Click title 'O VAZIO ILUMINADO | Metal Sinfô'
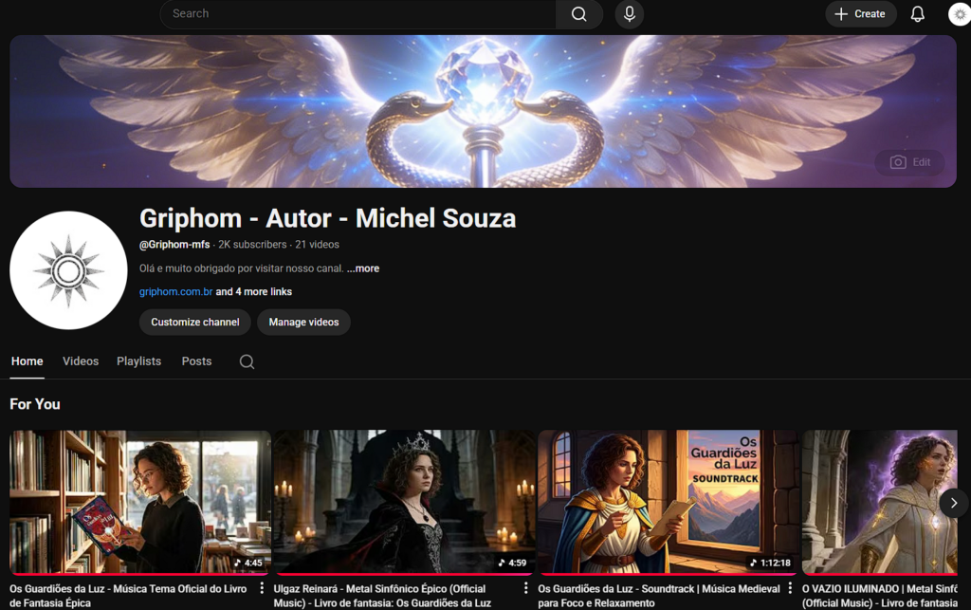Screen dimensions: 971x610 tap(879, 596)
